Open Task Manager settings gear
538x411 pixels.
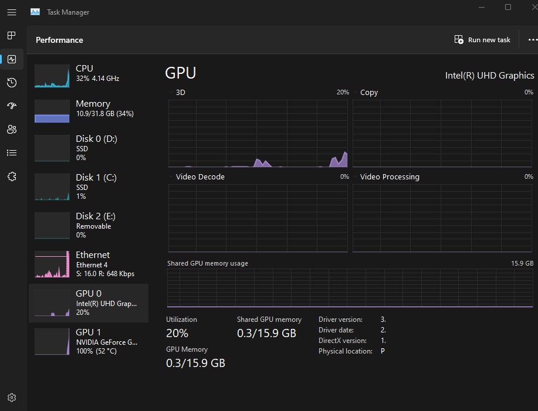pyautogui.click(x=12, y=398)
